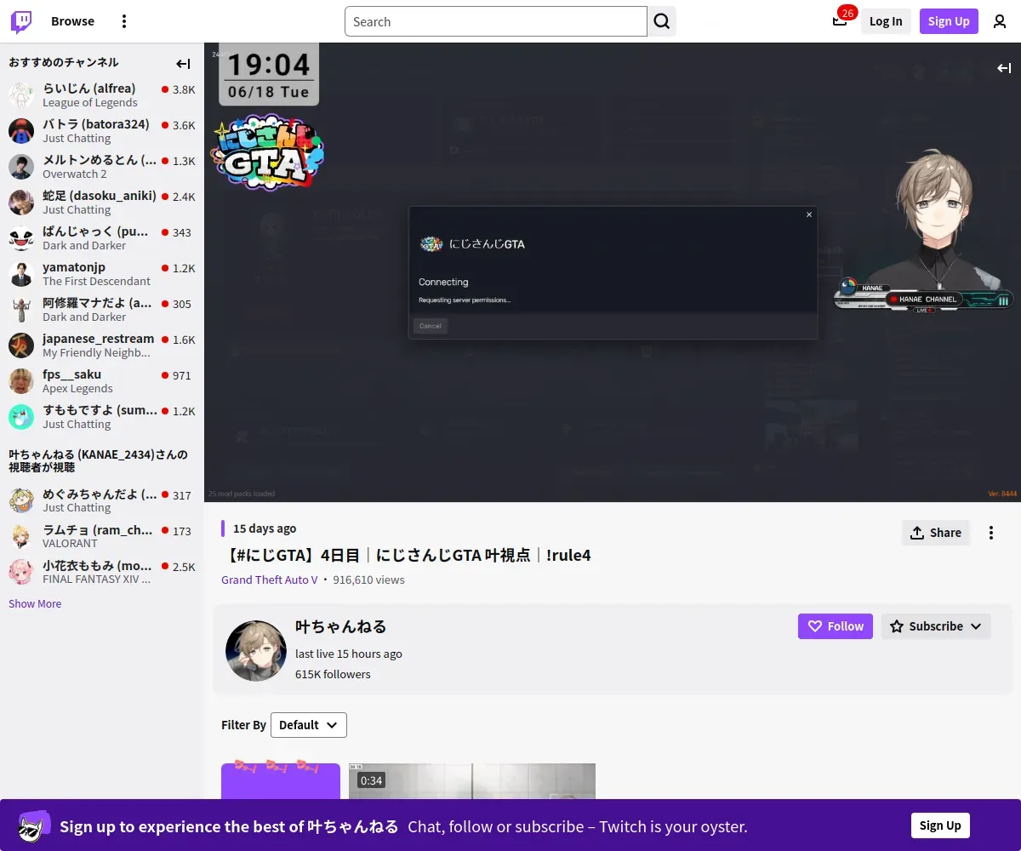The width and height of the screenshot is (1021, 851).
Task: Show more recommended channels
Action: 35,603
